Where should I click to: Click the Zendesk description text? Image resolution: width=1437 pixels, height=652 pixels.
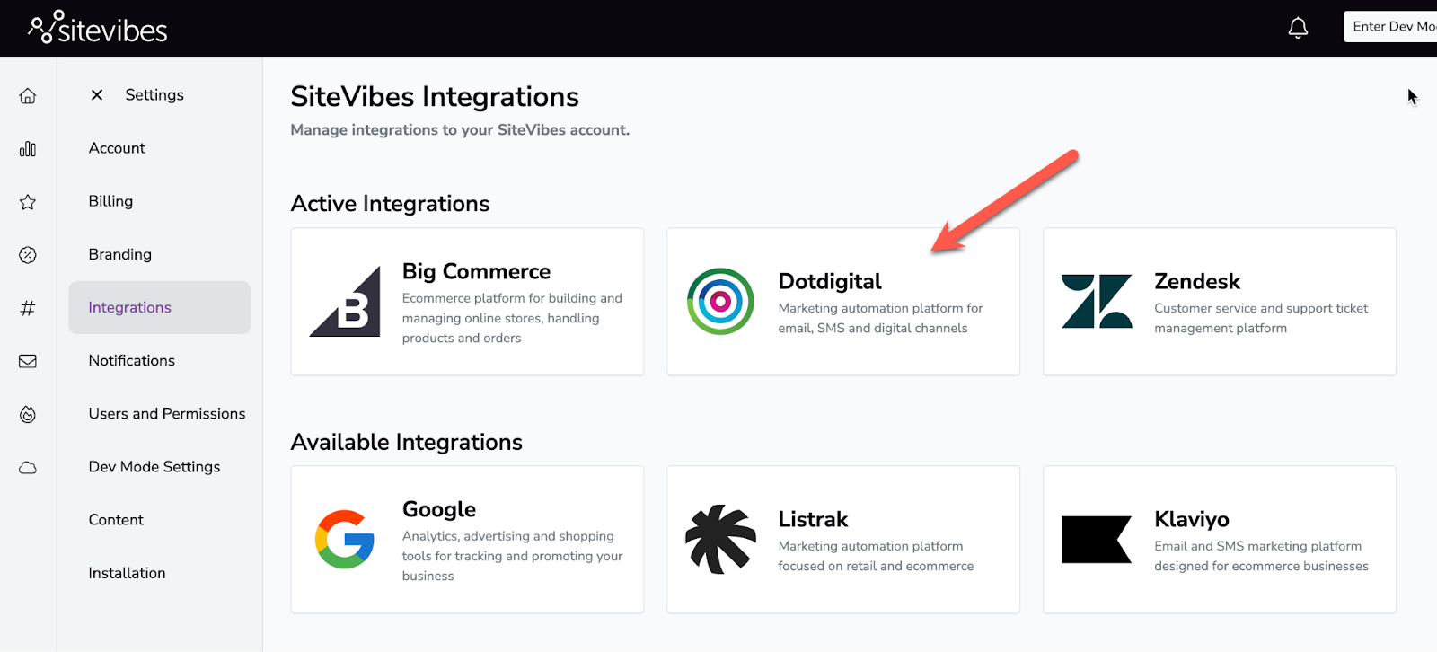1261,318
